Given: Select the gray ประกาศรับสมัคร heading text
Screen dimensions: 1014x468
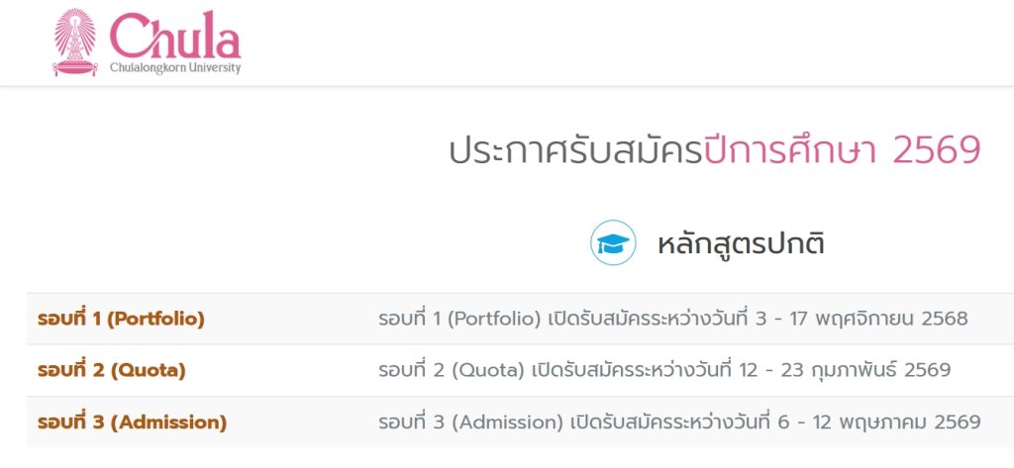Looking at the screenshot, I should click(575, 150).
